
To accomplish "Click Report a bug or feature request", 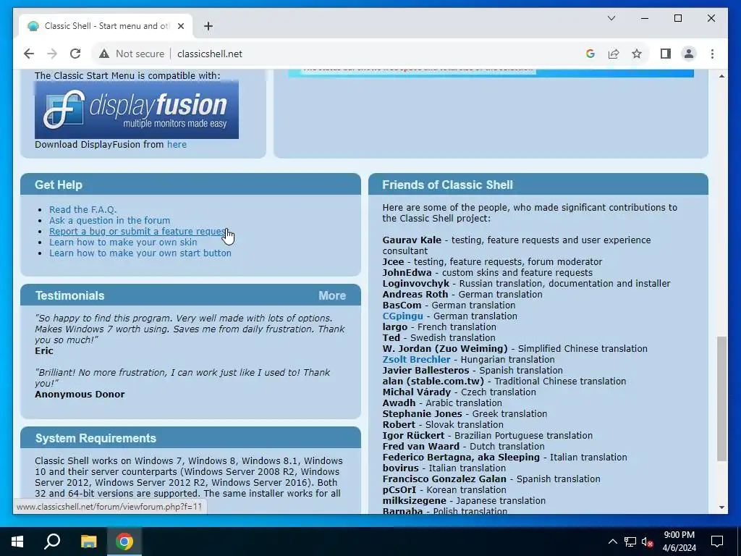I will click(138, 231).
